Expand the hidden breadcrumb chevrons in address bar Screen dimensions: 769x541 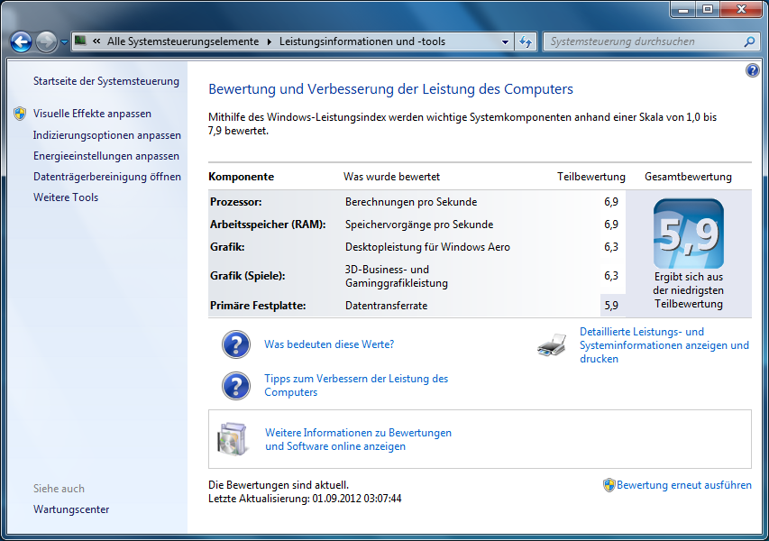[96, 41]
